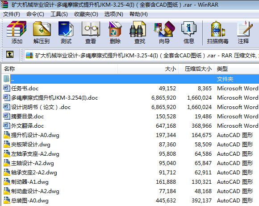
Task: Open the 收藏夹(O) menu
Action: tap(86, 14)
